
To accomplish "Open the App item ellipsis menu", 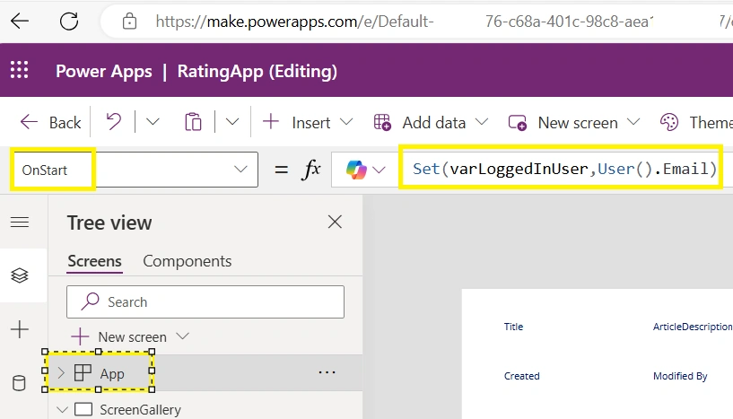I will (327, 372).
